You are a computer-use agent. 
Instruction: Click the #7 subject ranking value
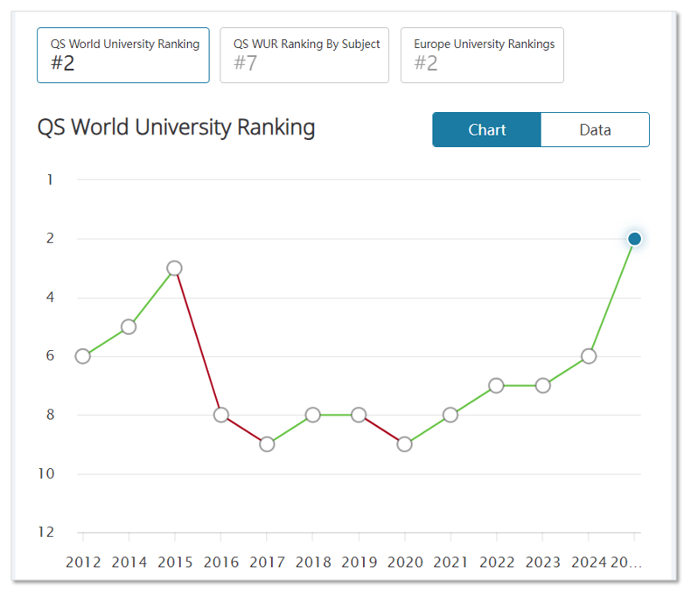point(245,63)
